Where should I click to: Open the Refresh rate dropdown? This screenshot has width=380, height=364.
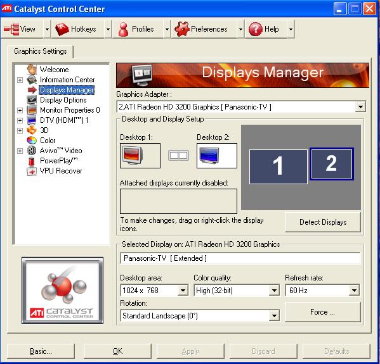coord(354,290)
